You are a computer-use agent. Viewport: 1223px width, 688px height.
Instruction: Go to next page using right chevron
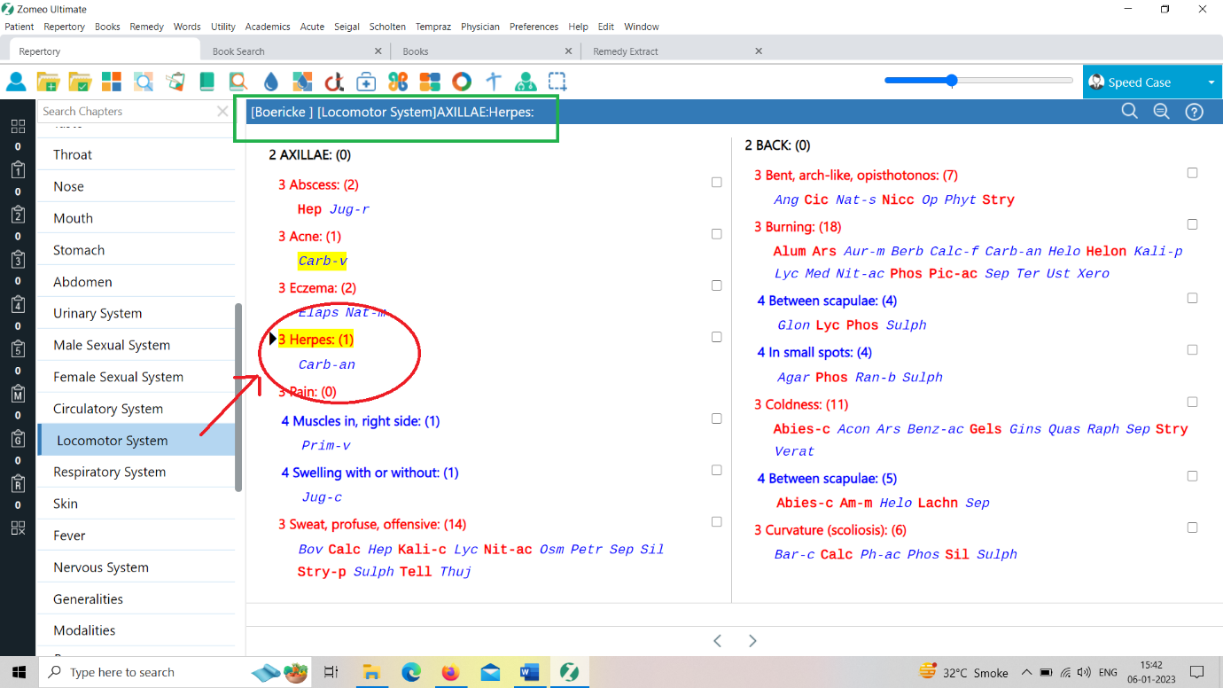[752, 641]
